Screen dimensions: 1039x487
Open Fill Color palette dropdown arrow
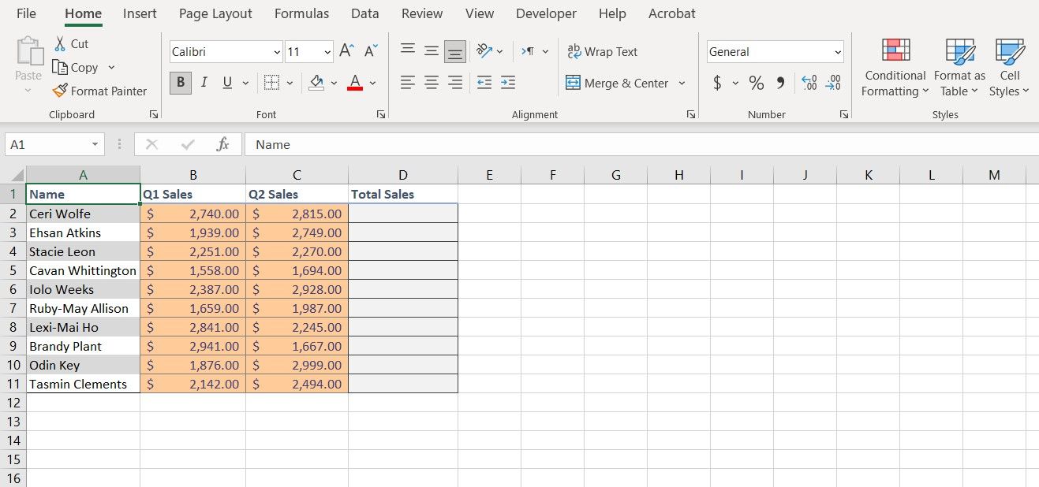tap(334, 83)
